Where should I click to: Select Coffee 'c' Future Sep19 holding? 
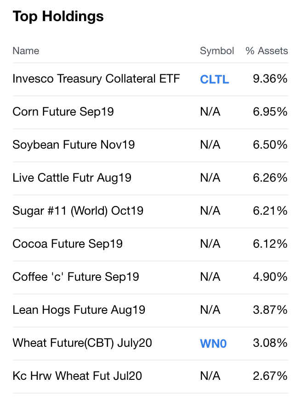76,277
